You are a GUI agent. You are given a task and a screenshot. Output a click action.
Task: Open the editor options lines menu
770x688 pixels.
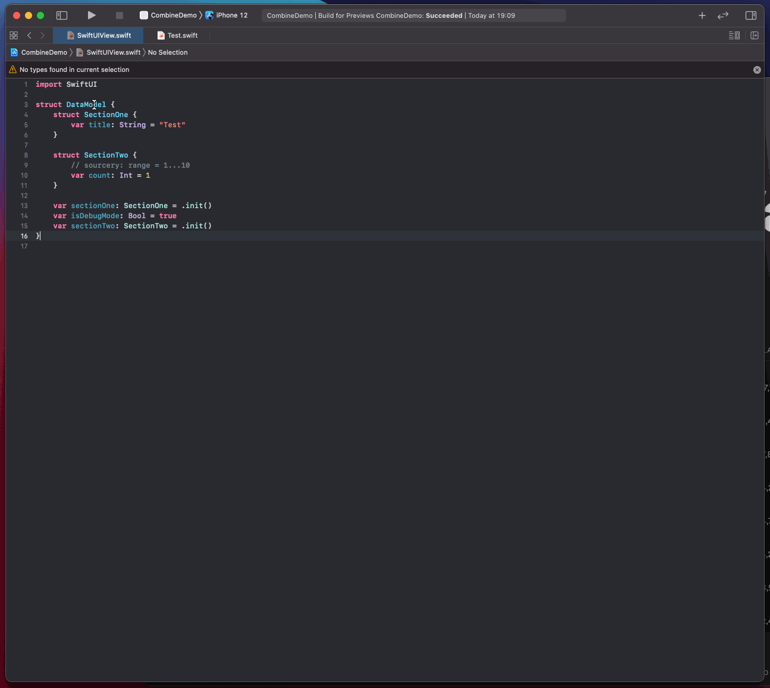click(x=734, y=36)
